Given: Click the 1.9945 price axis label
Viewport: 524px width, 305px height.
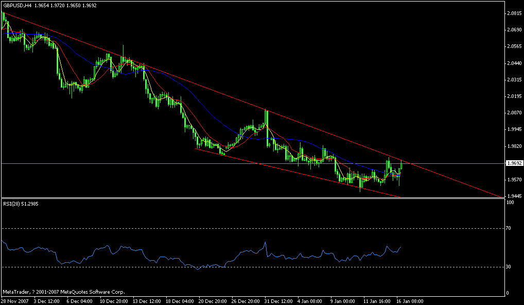Looking at the screenshot, I should 514,129.
